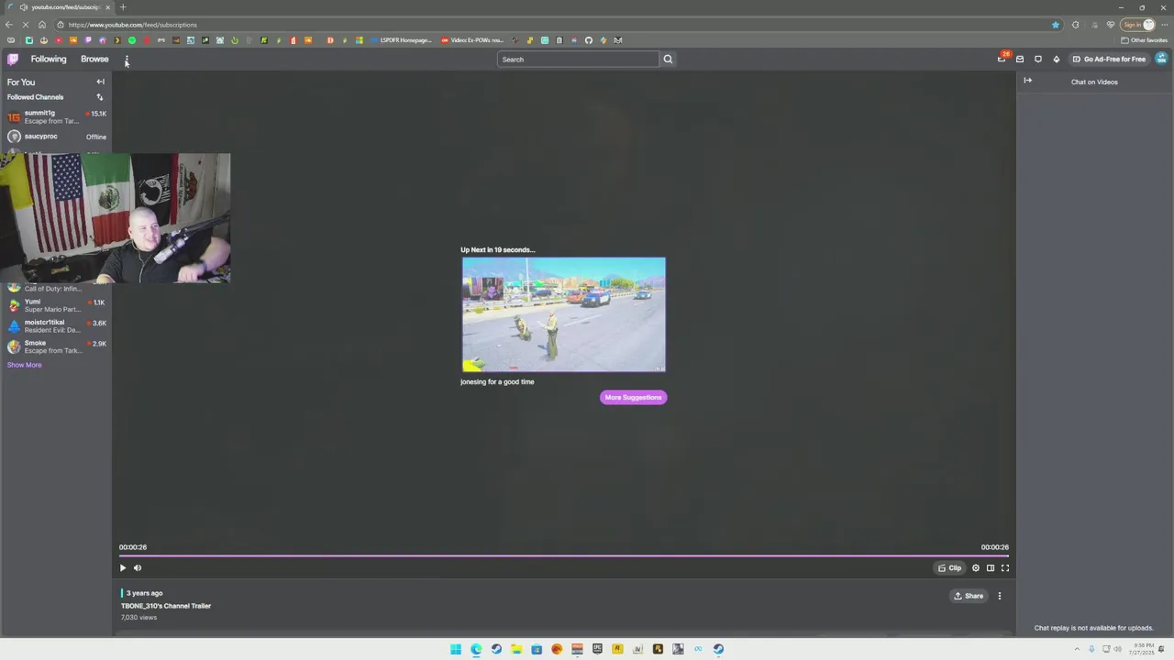Click the More Suggestions button
1174x660 pixels.
pyautogui.click(x=633, y=397)
